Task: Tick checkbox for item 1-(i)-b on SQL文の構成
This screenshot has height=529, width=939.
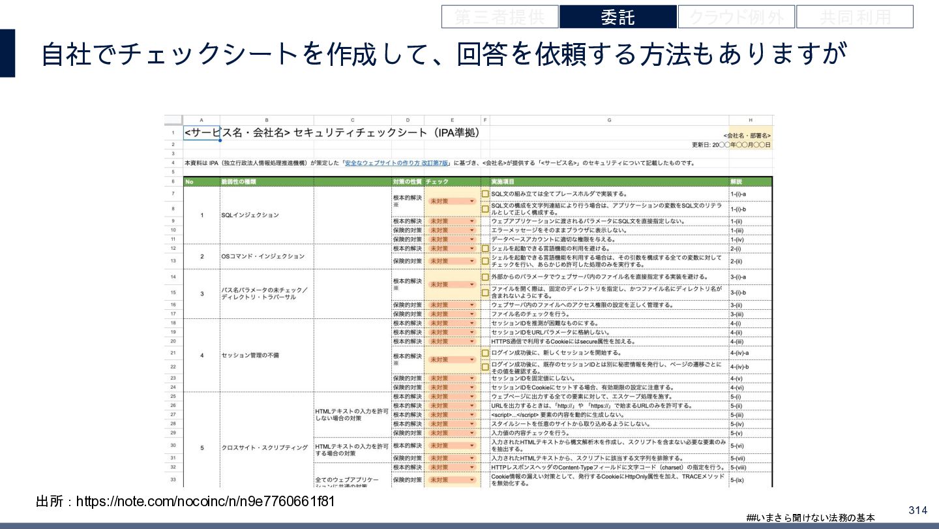Action: (x=485, y=209)
